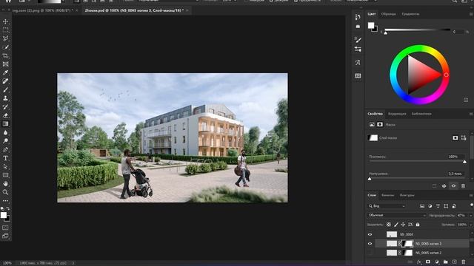The width and height of the screenshot is (474, 266).
Task: Hide the NS_0065 top layer
Action: tap(370, 234)
